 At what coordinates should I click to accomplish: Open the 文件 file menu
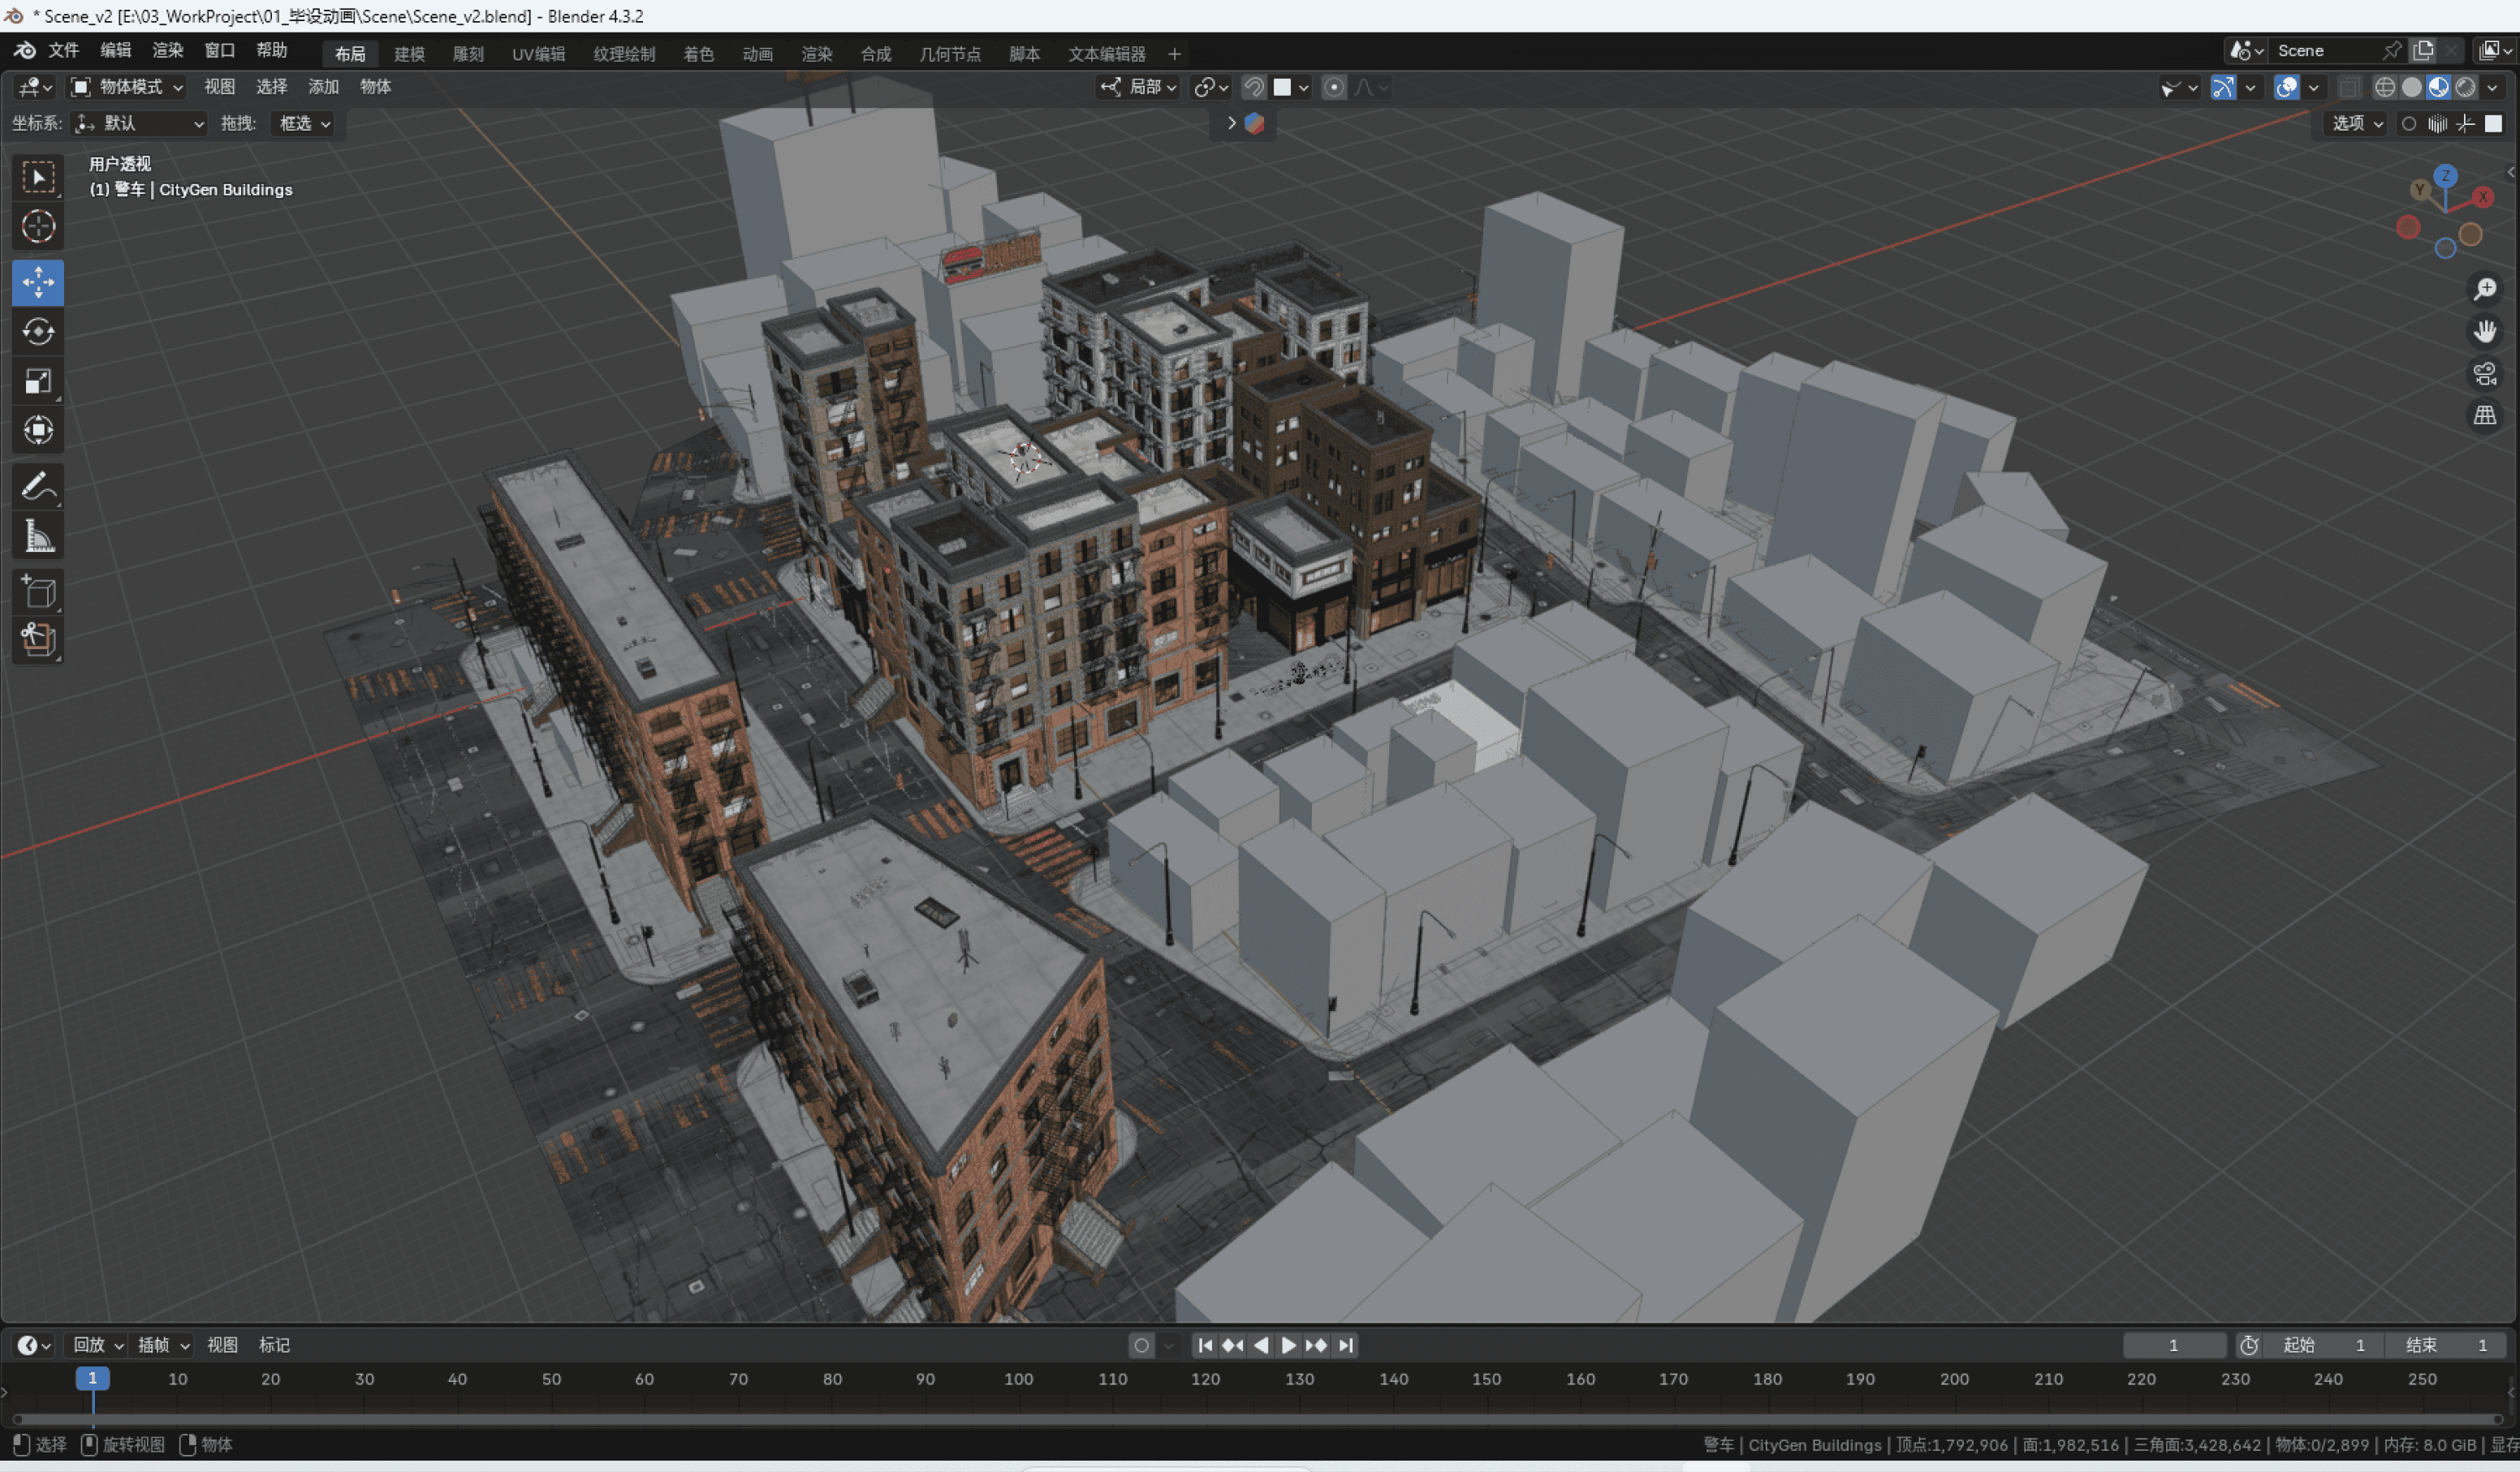tap(63, 51)
